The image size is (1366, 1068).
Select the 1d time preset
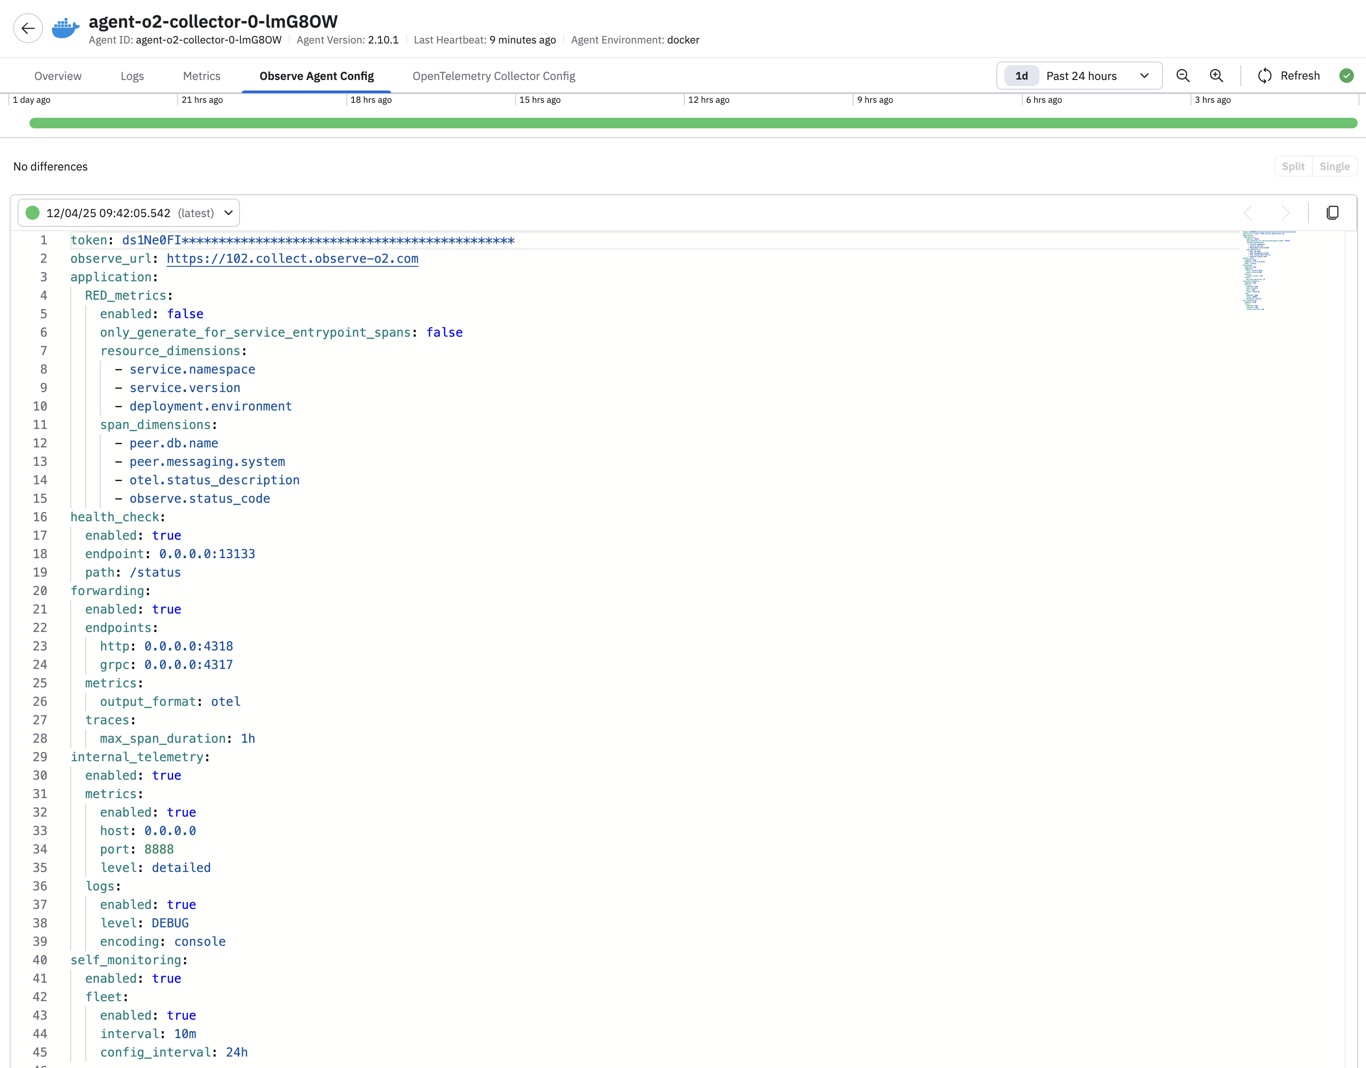(x=1021, y=76)
